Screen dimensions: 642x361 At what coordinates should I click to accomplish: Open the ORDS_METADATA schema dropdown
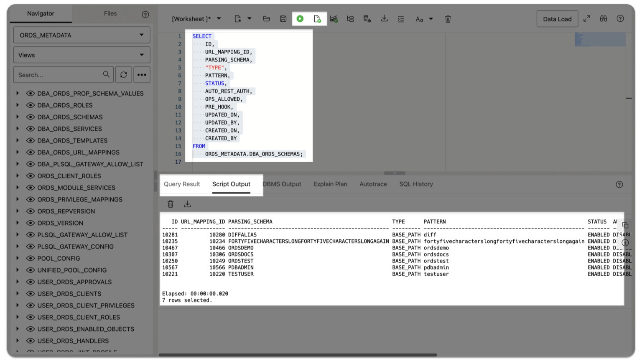[82, 35]
